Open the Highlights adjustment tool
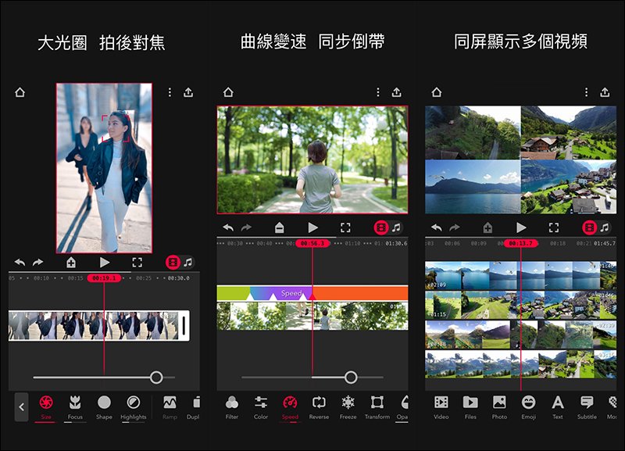Screen dimensions: 625x451 click(133, 404)
